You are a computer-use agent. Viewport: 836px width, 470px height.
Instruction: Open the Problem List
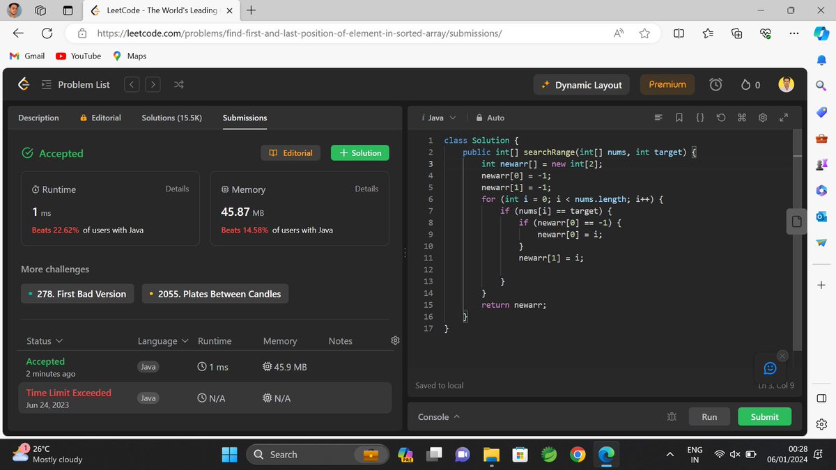tap(75, 84)
